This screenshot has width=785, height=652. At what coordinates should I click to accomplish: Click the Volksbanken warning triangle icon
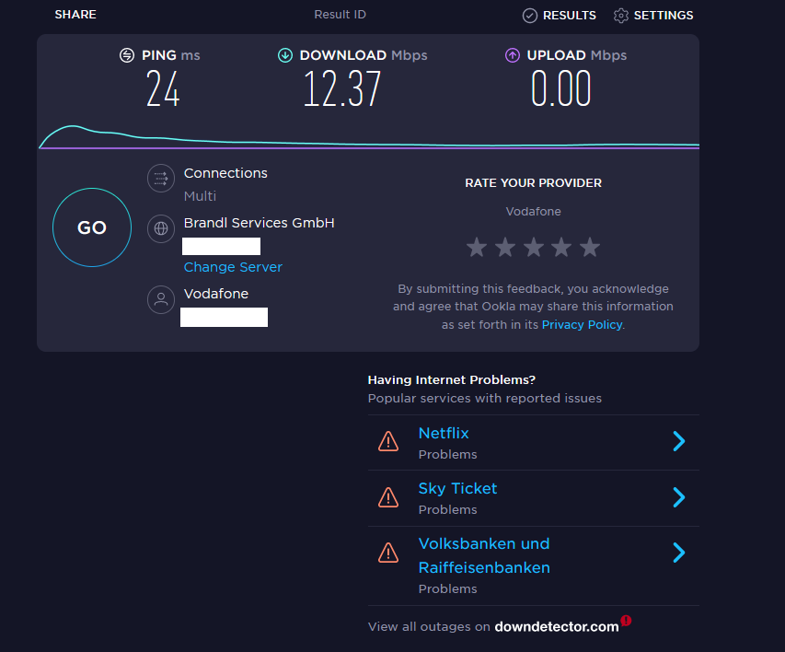point(388,553)
